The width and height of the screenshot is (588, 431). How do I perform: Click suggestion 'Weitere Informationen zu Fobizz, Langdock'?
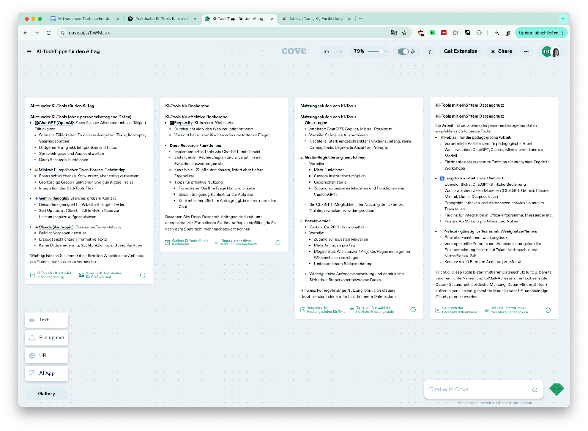pos(508,310)
